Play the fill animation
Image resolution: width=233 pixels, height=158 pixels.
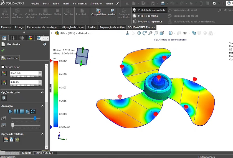[11, 111]
